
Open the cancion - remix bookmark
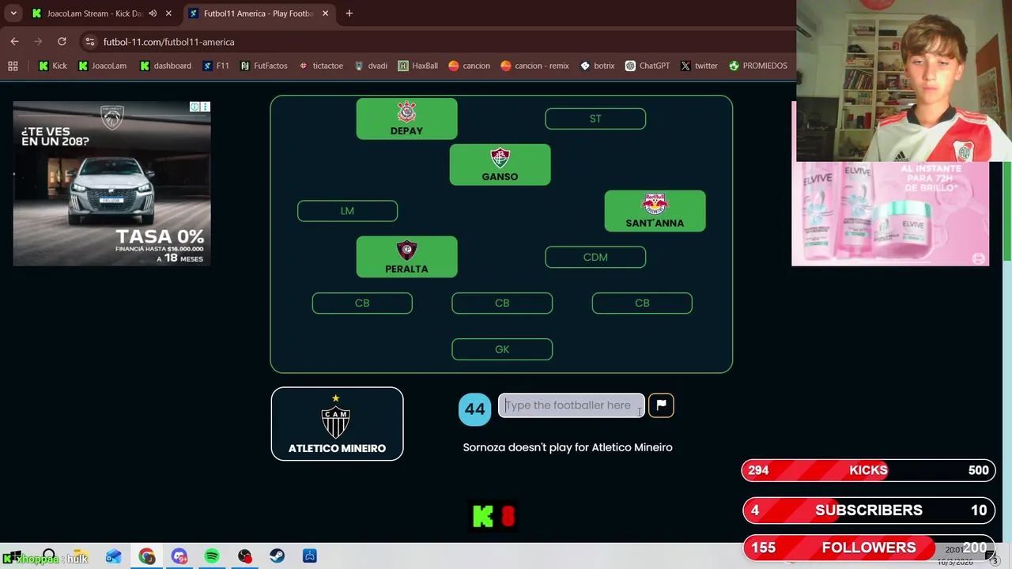pos(534,66)
